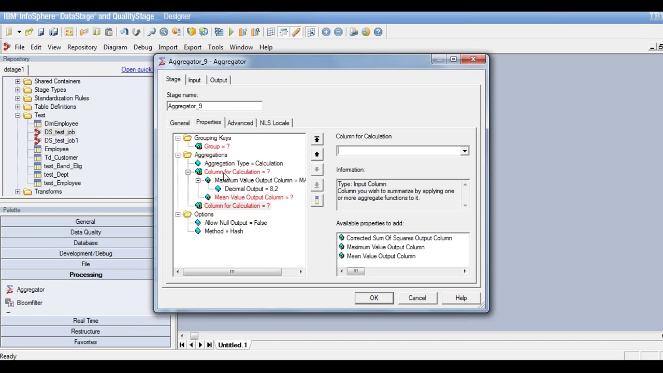Collapse Aggregations tree node
Viewport: 663px width, 373px height.
[x=178, y=155]
